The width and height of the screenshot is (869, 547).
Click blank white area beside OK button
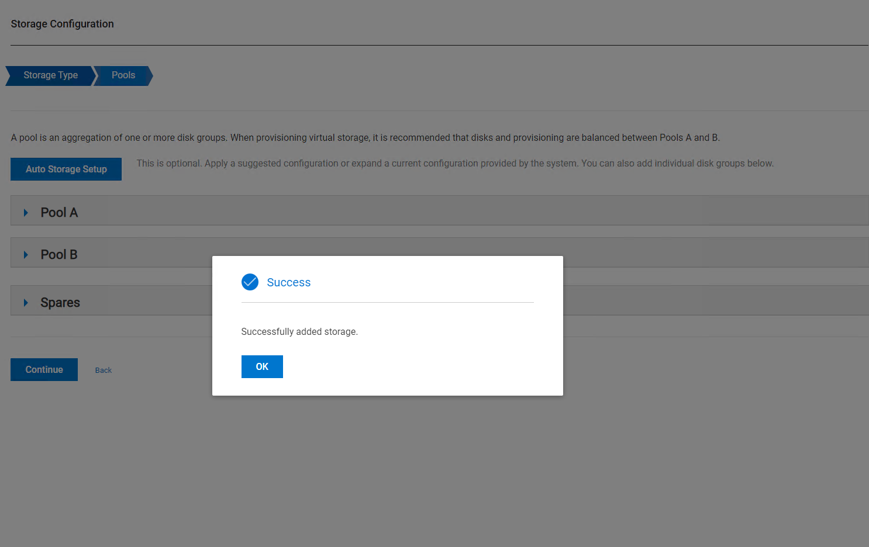tap(409, 367)
